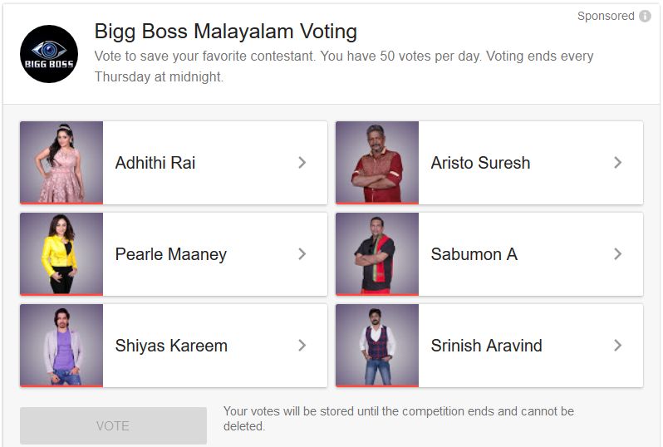Expand the Adhithi Rai chevron arrow

pyautogui.click(x=302, y=163)
